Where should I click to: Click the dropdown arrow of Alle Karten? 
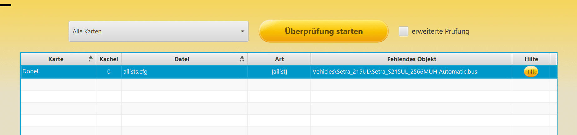(242, 31)
